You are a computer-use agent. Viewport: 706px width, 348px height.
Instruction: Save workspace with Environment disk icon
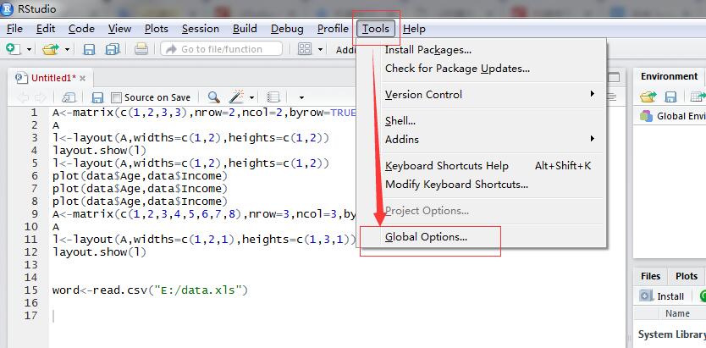coord(671,97)
